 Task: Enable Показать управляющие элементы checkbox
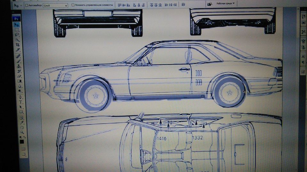click(x=73, y=5)
